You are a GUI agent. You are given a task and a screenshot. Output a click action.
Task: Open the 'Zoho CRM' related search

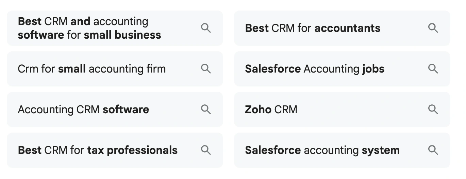pos(271,110)
